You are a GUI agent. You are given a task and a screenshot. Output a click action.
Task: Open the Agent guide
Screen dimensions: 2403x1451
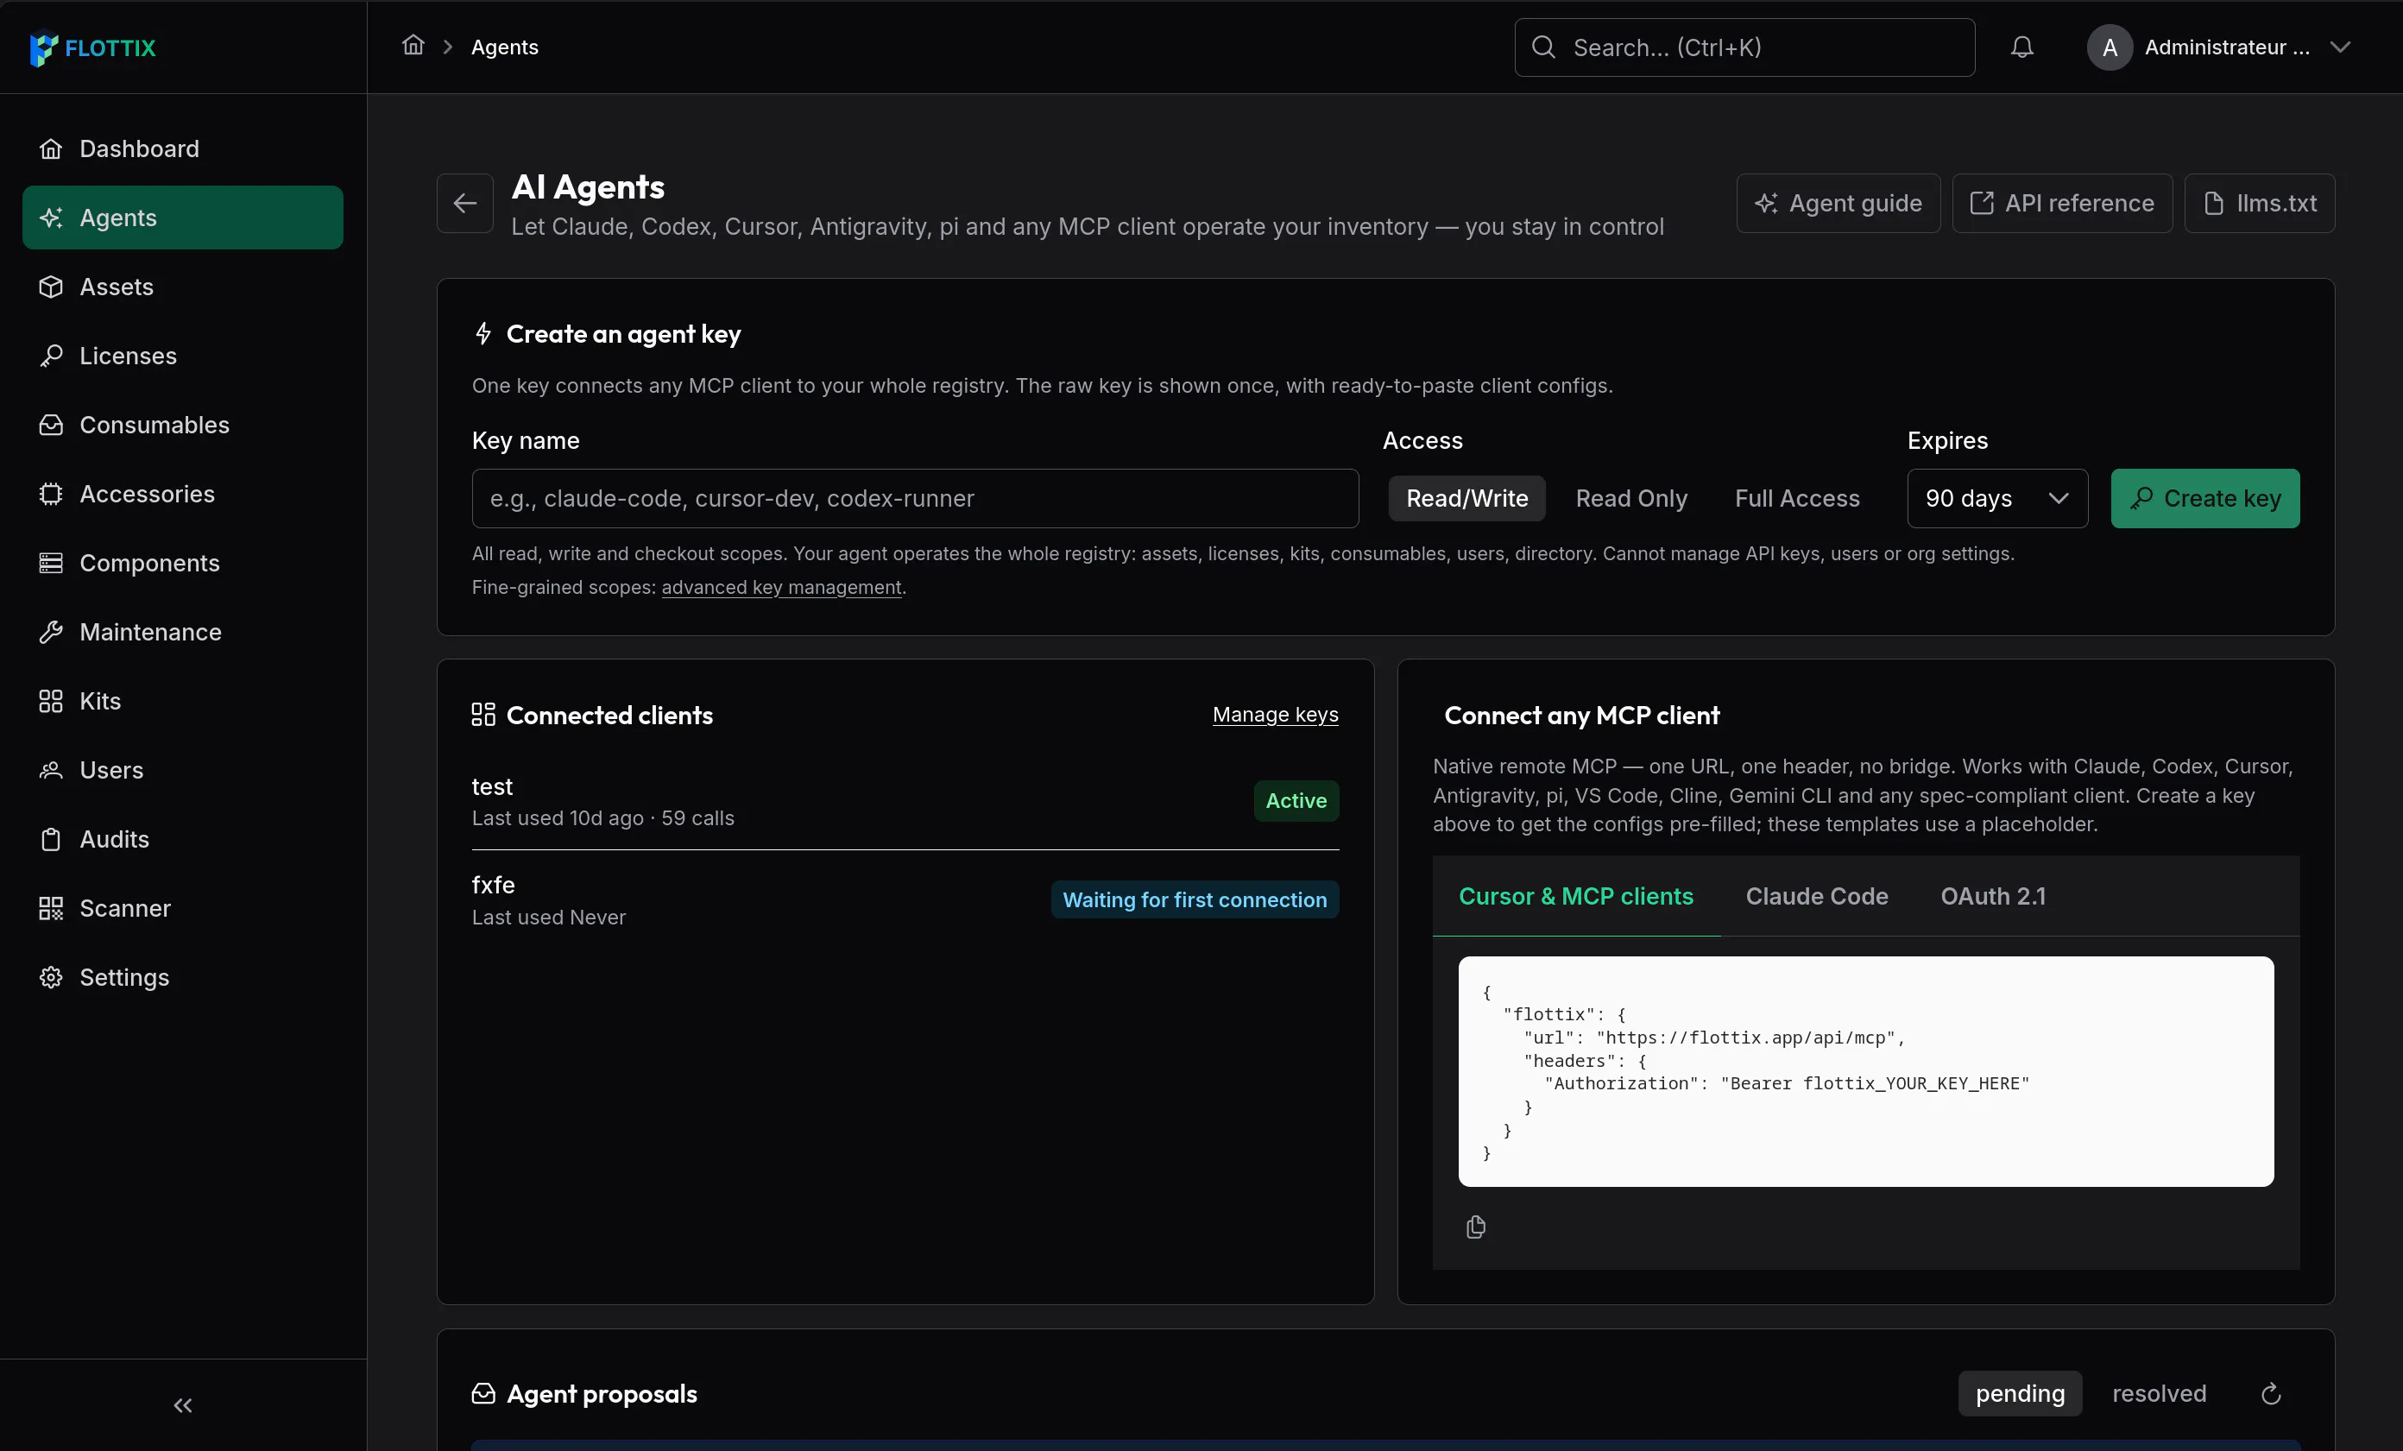1839,203
